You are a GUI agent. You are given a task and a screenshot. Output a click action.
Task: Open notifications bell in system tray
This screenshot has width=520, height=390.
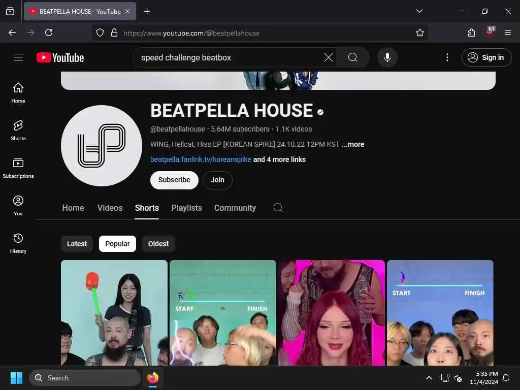[x=506, y=378]
